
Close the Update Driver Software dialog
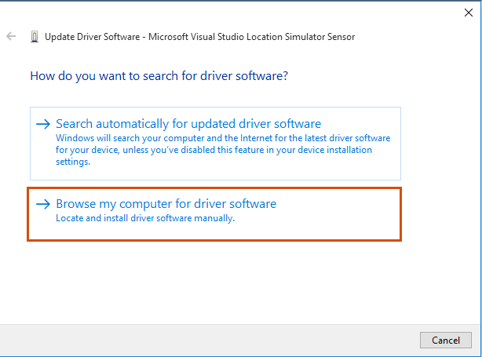(469, 13)
